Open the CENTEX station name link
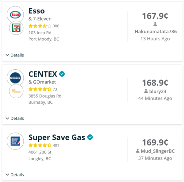The image size is (184, 182). pyautogui.click(x=43, y=74)
